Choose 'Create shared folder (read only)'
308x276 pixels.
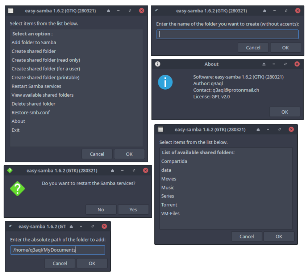click(x=76, y=60)
